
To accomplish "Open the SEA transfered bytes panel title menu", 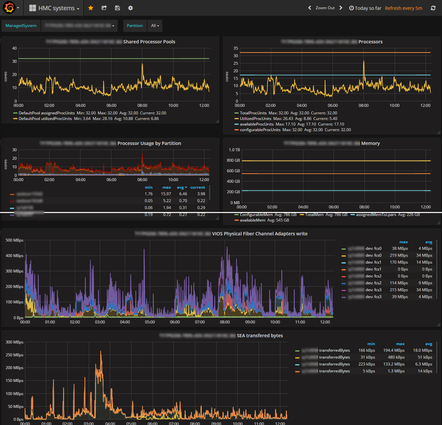I will click(x=260, y=336).
